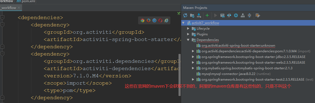Screen dimensions: 315x103
Task: Expand spring-boot-starter-web dependency arrow
Action: tap(193, 62)
